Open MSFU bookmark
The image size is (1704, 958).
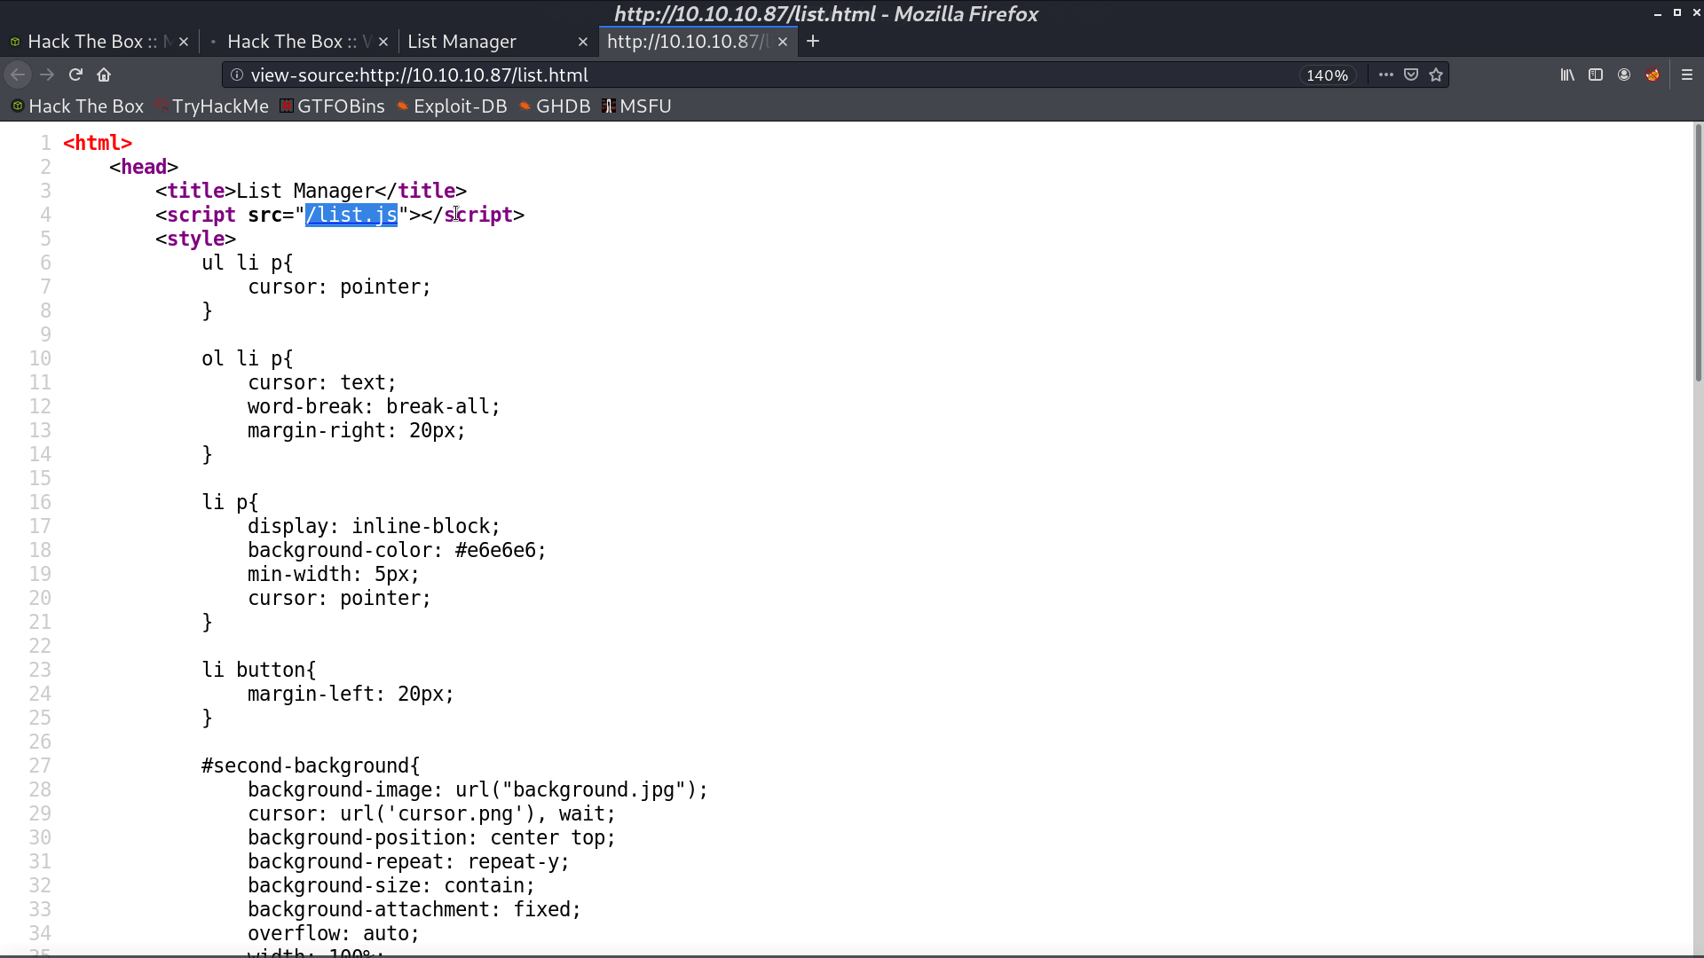point(636,106)
